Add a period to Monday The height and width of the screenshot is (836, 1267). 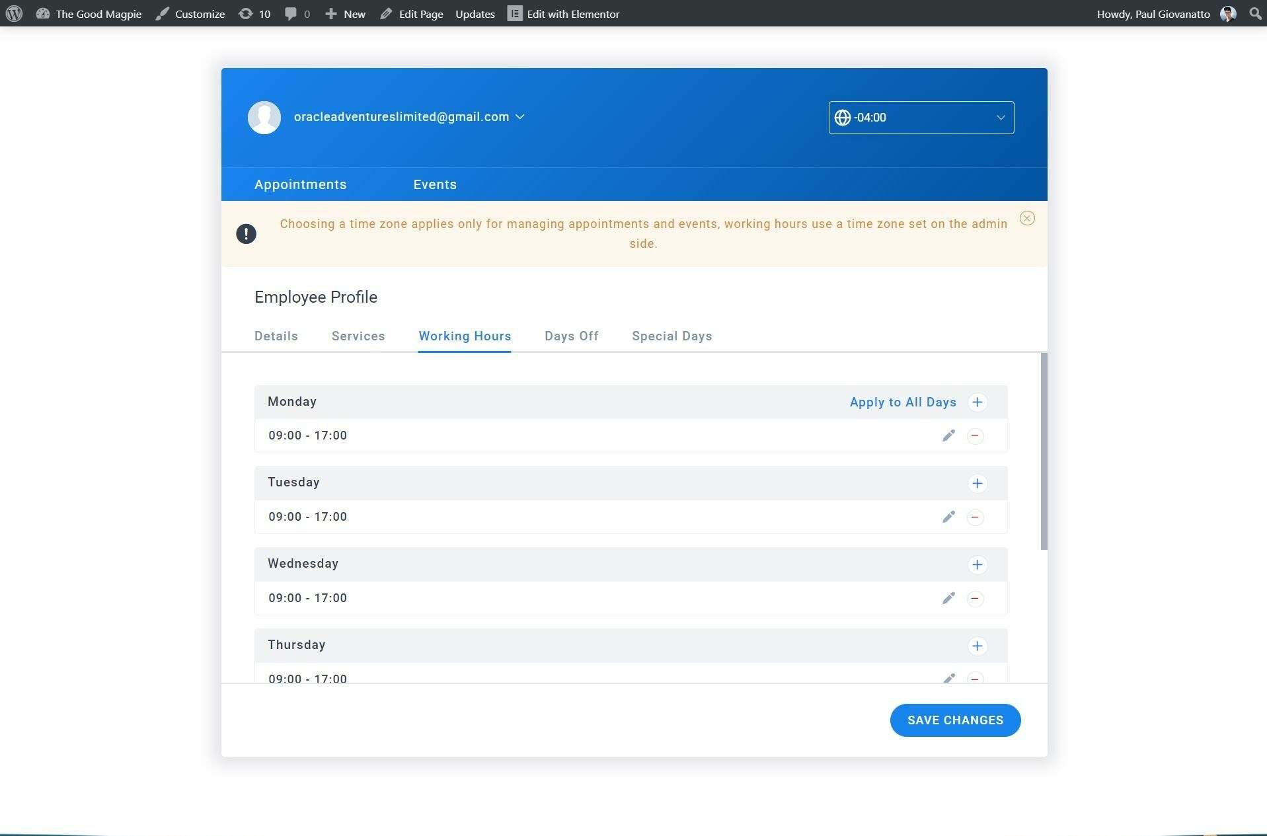coord(977,402)
